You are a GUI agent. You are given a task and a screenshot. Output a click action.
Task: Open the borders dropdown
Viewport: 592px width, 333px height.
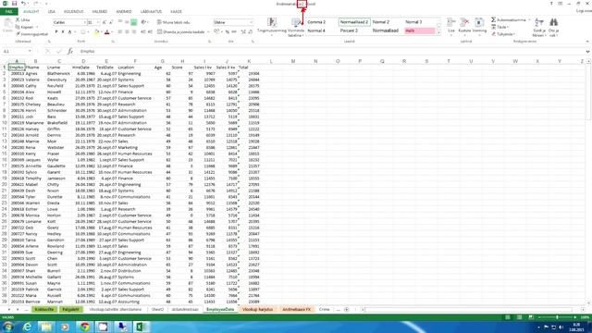(x=89, y=32)
